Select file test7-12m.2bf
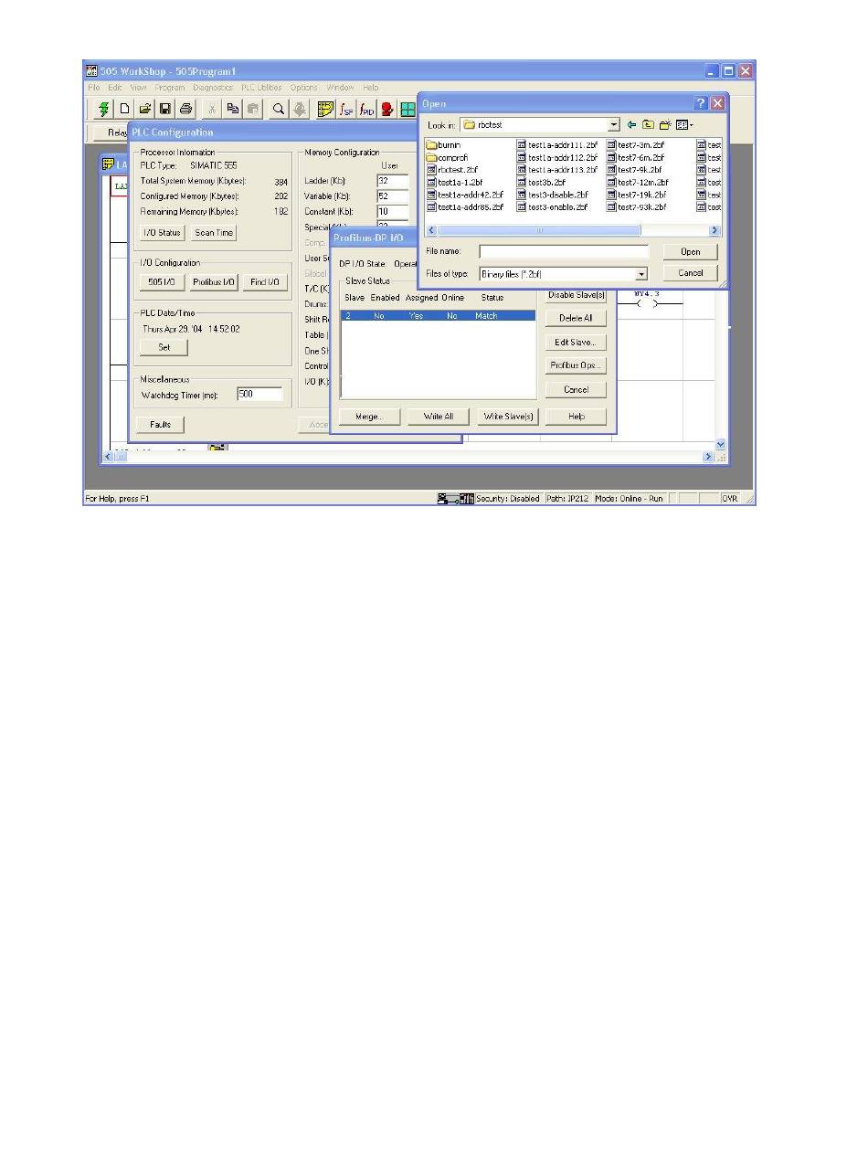 coord(638,182)
